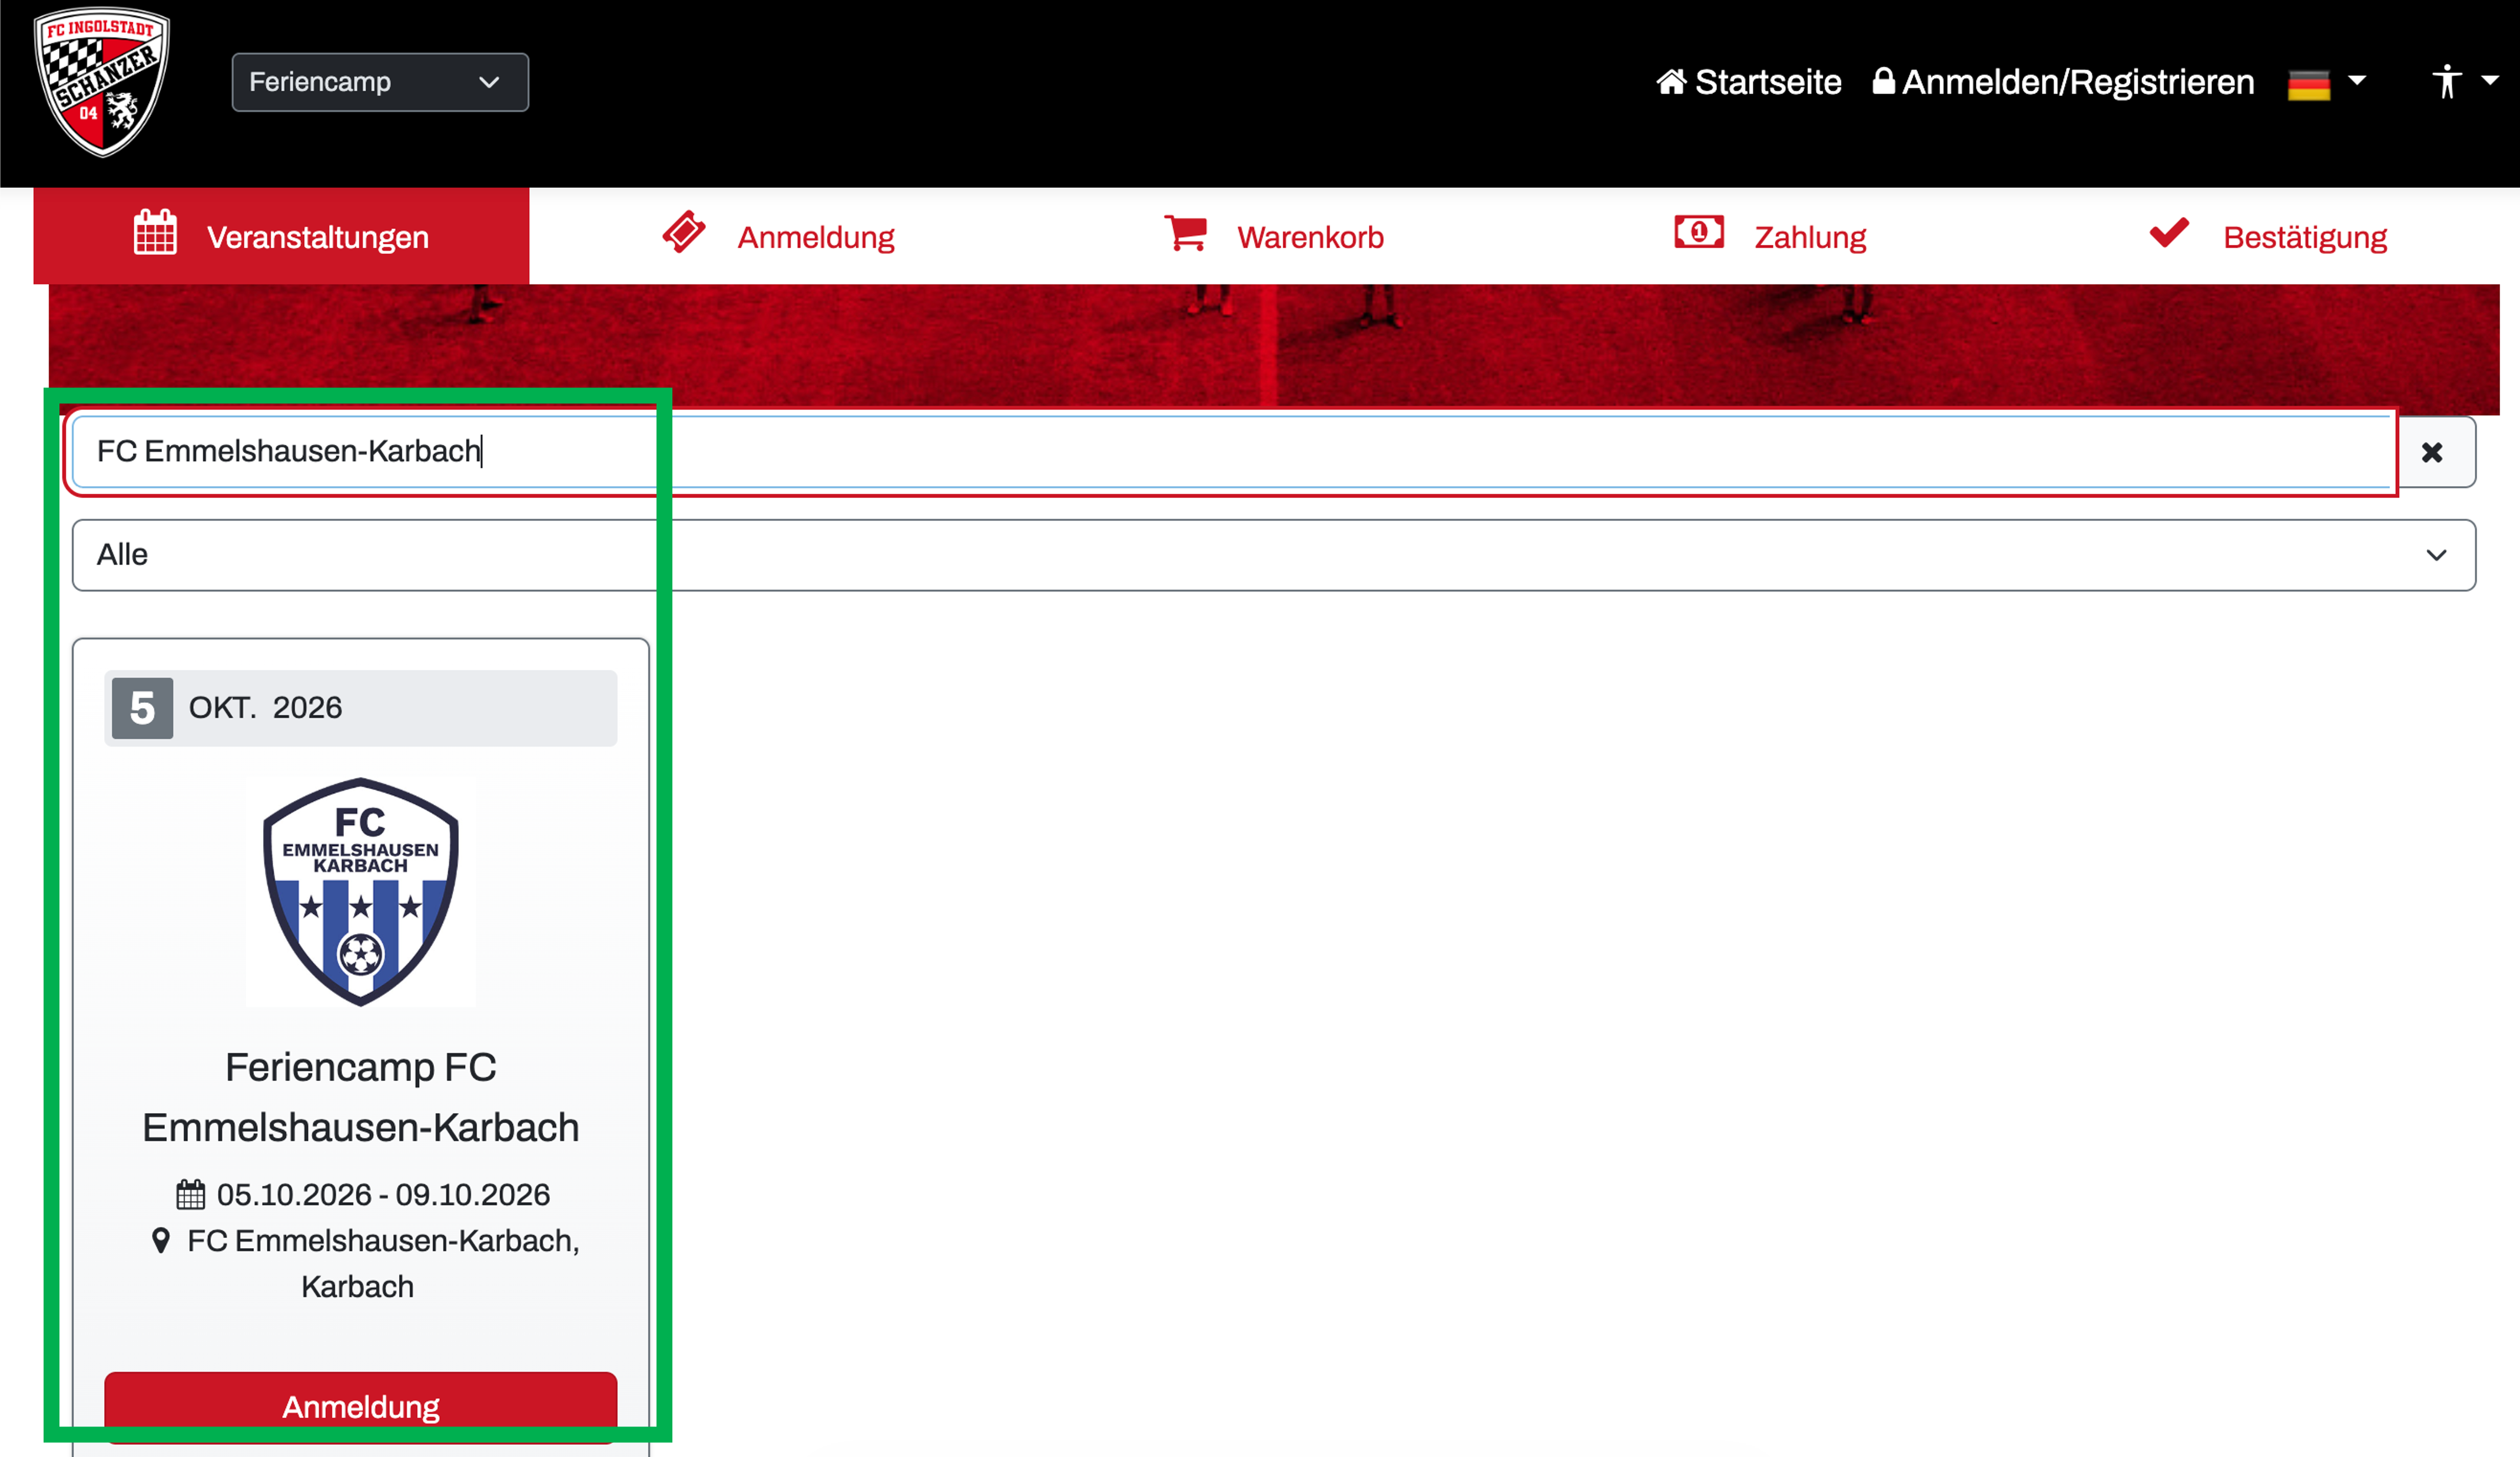This screenshot has width=2520, height=1457.
Task: Go to Startseite link
Action: (1767, 82)
